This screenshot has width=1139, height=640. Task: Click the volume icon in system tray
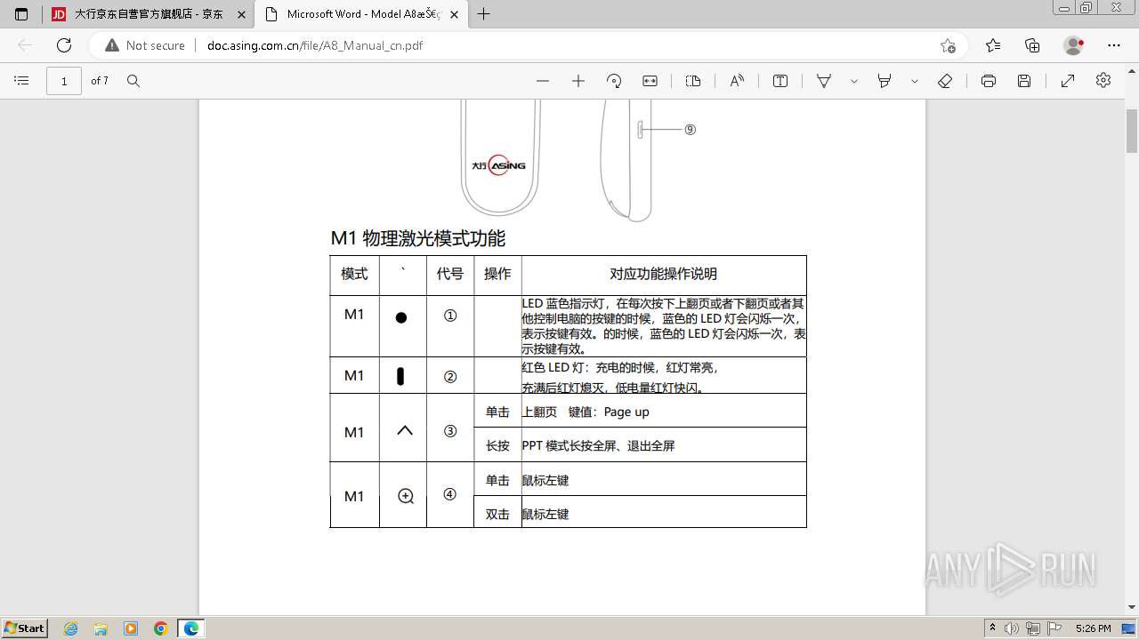[x=1012, y=628]
